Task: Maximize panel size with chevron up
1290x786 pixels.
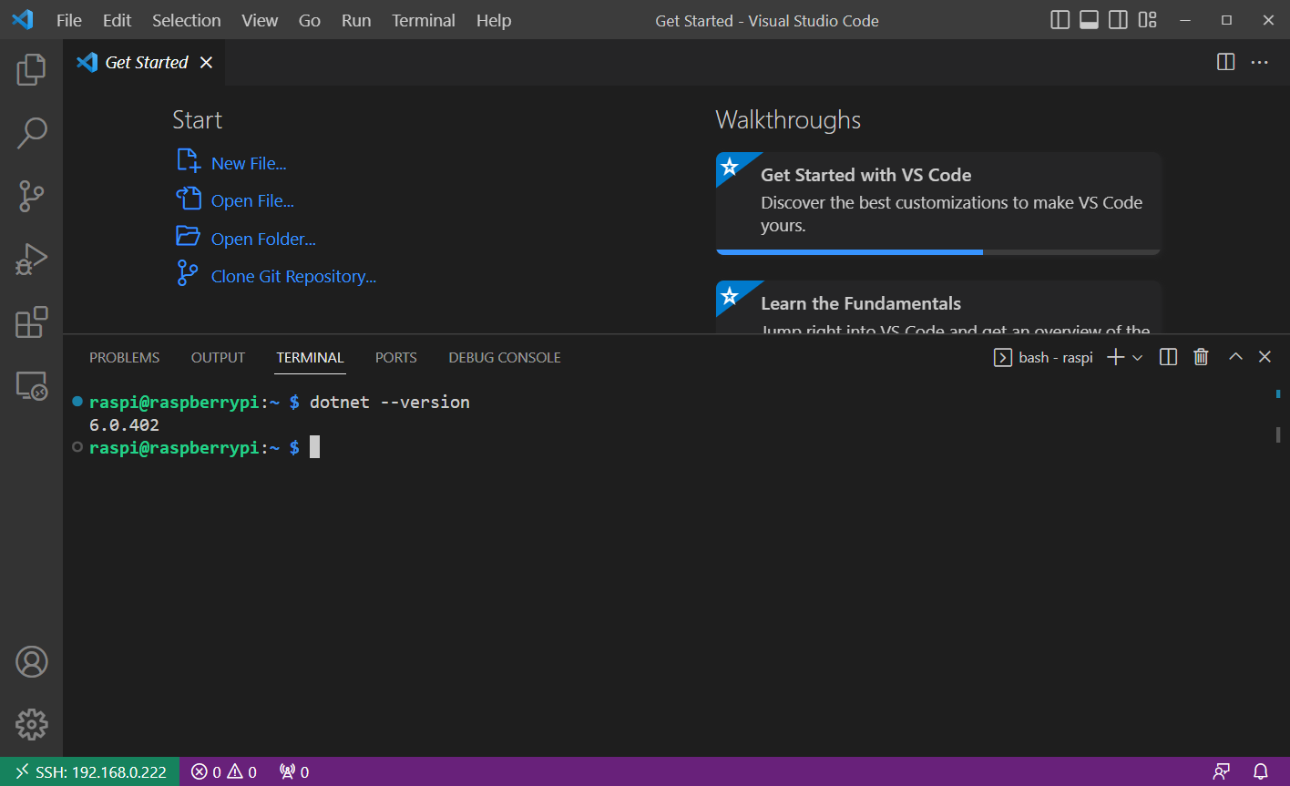Action: point(1235,357)
